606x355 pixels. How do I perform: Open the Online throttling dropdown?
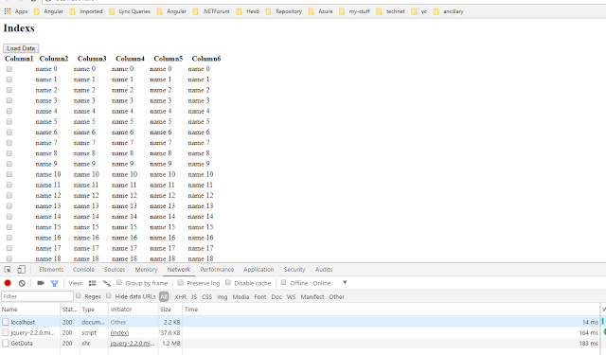click(x=330, y=283)
